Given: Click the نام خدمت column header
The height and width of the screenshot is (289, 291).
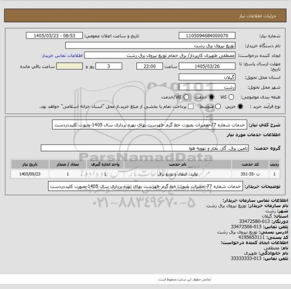Looking at the screenshot, I should [178, 164].
